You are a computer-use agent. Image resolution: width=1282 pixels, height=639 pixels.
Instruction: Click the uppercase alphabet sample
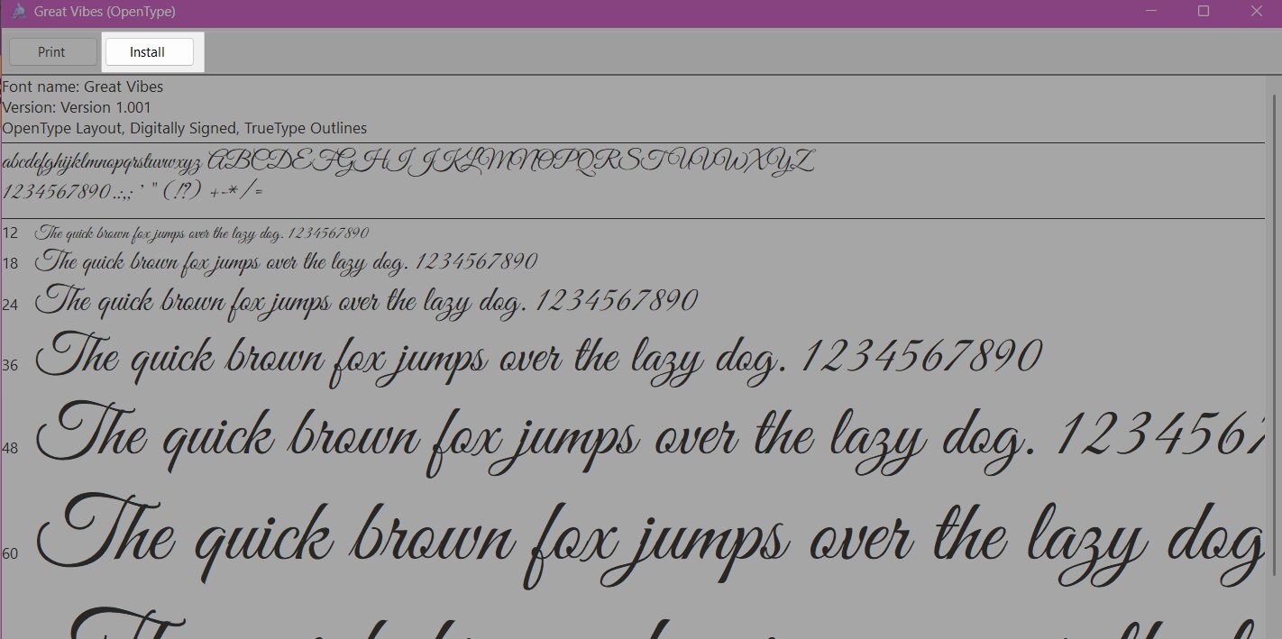(511, 162)
